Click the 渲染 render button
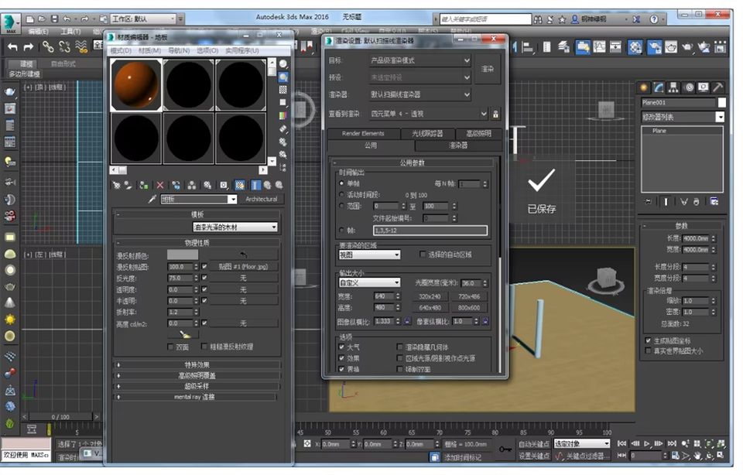The width and height of the screenshot is (743, 475). (x=488, y=69)
